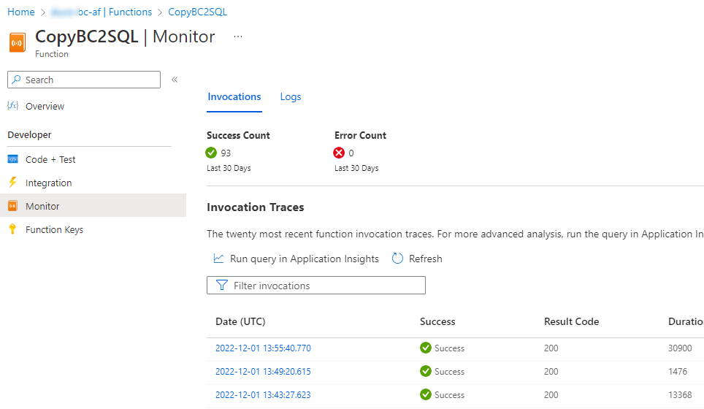Viewport: 704px width, 409px height.
Task: Click the Function Keys key icon
Action: 12,229
